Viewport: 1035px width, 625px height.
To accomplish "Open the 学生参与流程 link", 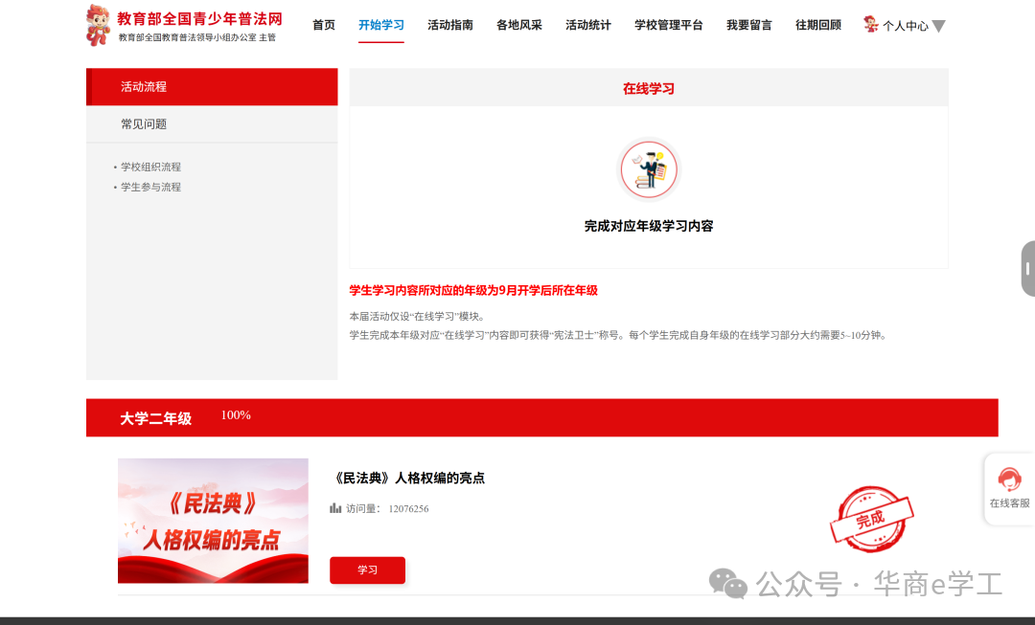I will 150,187.
